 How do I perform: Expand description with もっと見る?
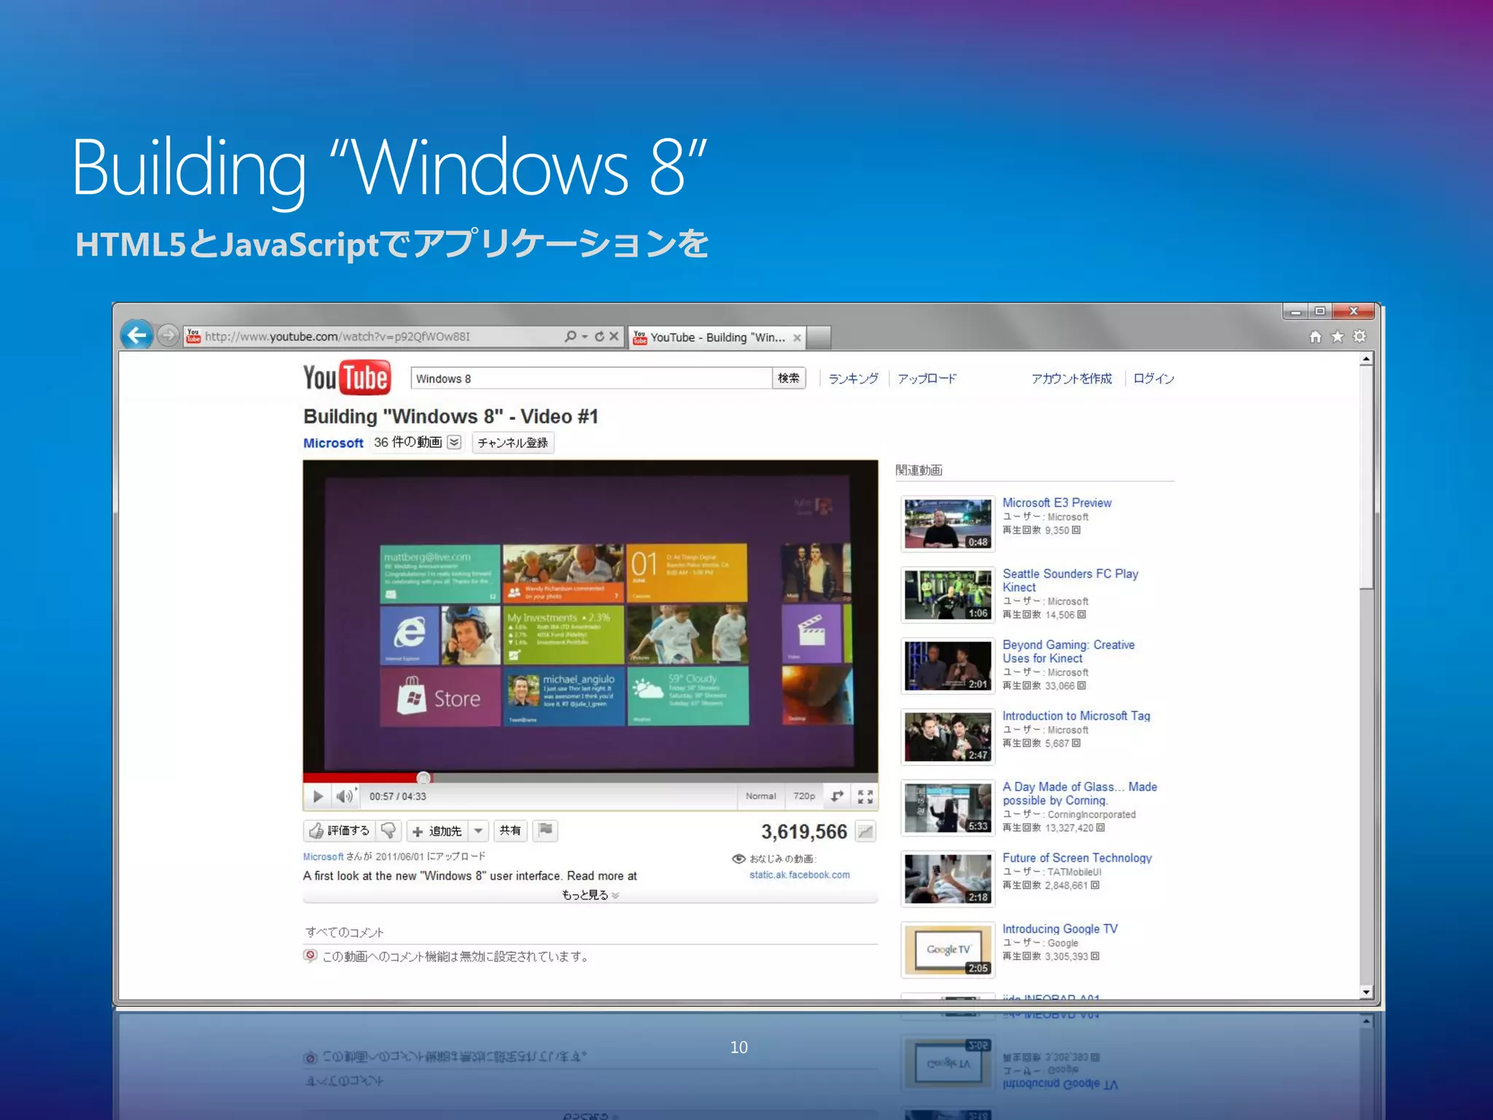[590, 895]
